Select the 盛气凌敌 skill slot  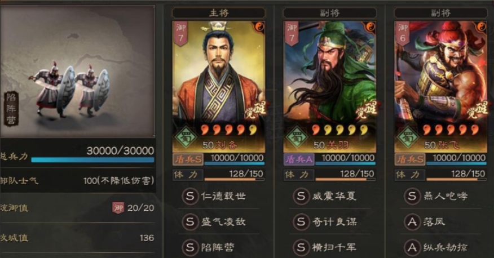[214, 222]
